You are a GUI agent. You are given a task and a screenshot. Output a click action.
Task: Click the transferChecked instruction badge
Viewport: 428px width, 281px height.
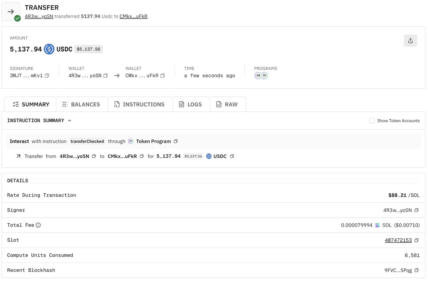point(87,141)
